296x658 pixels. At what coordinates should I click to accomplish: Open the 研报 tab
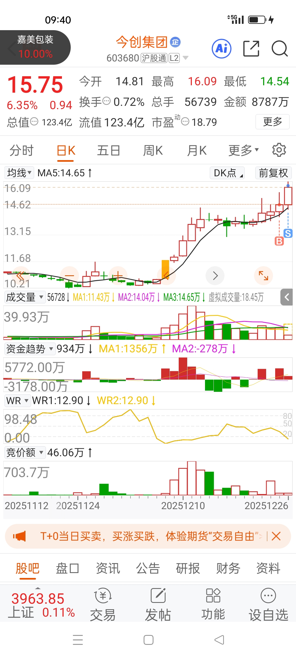188,568
